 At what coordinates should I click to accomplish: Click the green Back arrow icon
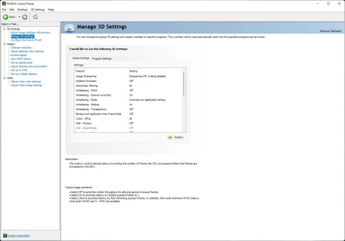pos(5,17)
